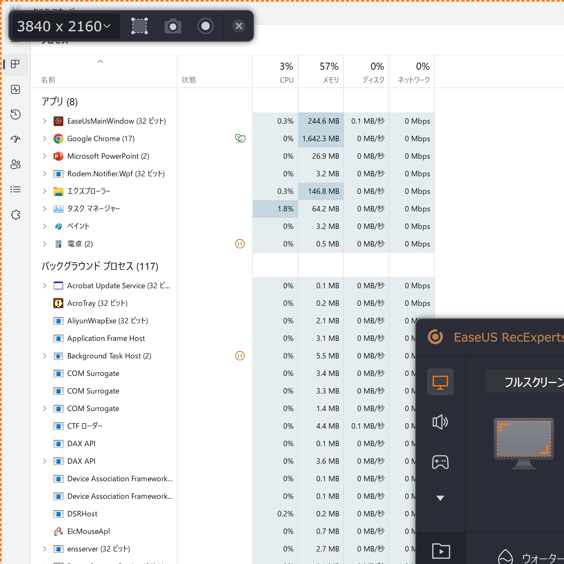This screenshot has width=564, height=564.
Task: Select the DSRHost process row
Action: coord(224,514)
